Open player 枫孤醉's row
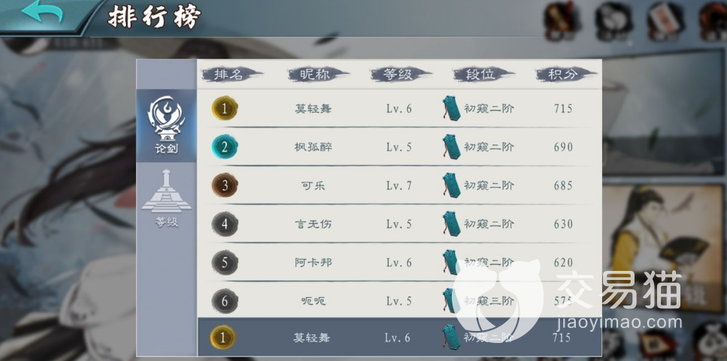The width and height of the screenshot is (727, 361). [399, 147]
